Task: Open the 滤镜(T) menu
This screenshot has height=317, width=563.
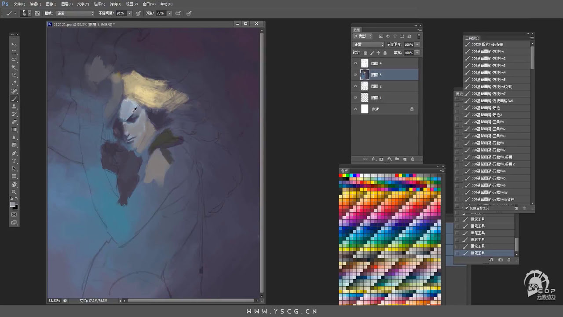Action: [115, 4]
